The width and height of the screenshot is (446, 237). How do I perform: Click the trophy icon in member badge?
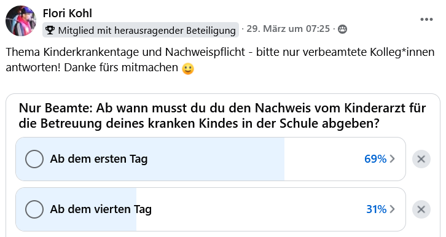[x=50, y=30]
